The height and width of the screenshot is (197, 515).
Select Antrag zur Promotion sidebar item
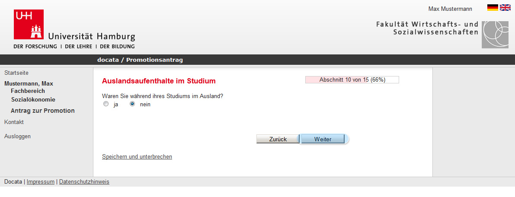43,111
